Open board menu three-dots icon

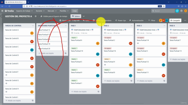185,20
